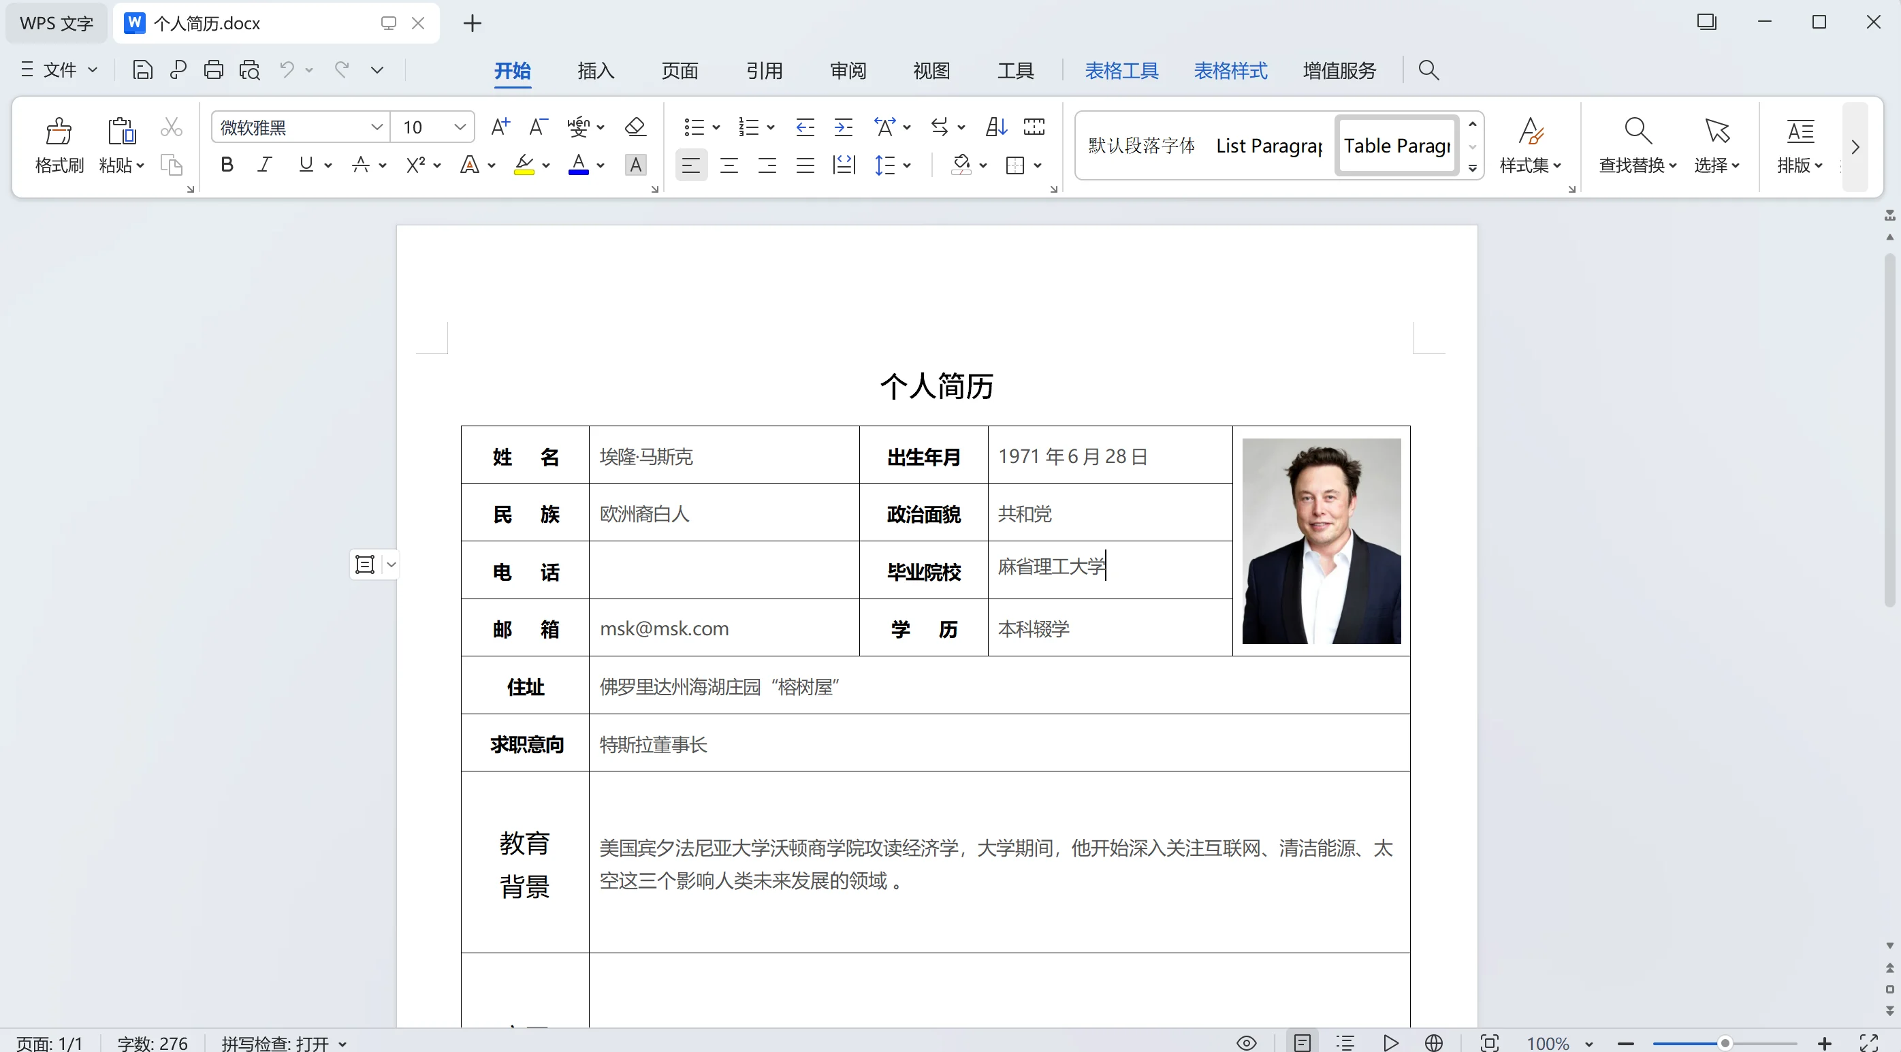Switch to the 页面 tab
This screenshot has height=1052, width=1901.
click(x=680, y=70)
